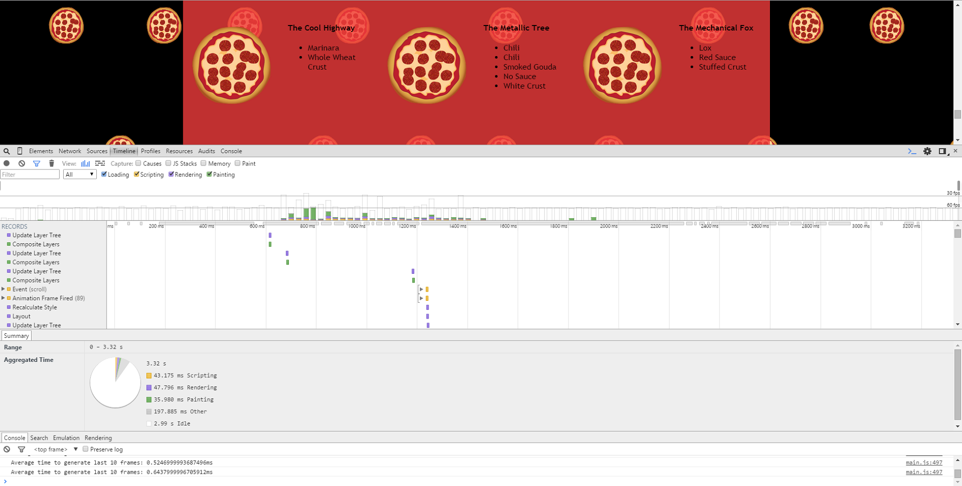The width and height of the screenshot is (962, 486).
Task: Click the console filter funnel icon
Action: (x=21, y=449)
